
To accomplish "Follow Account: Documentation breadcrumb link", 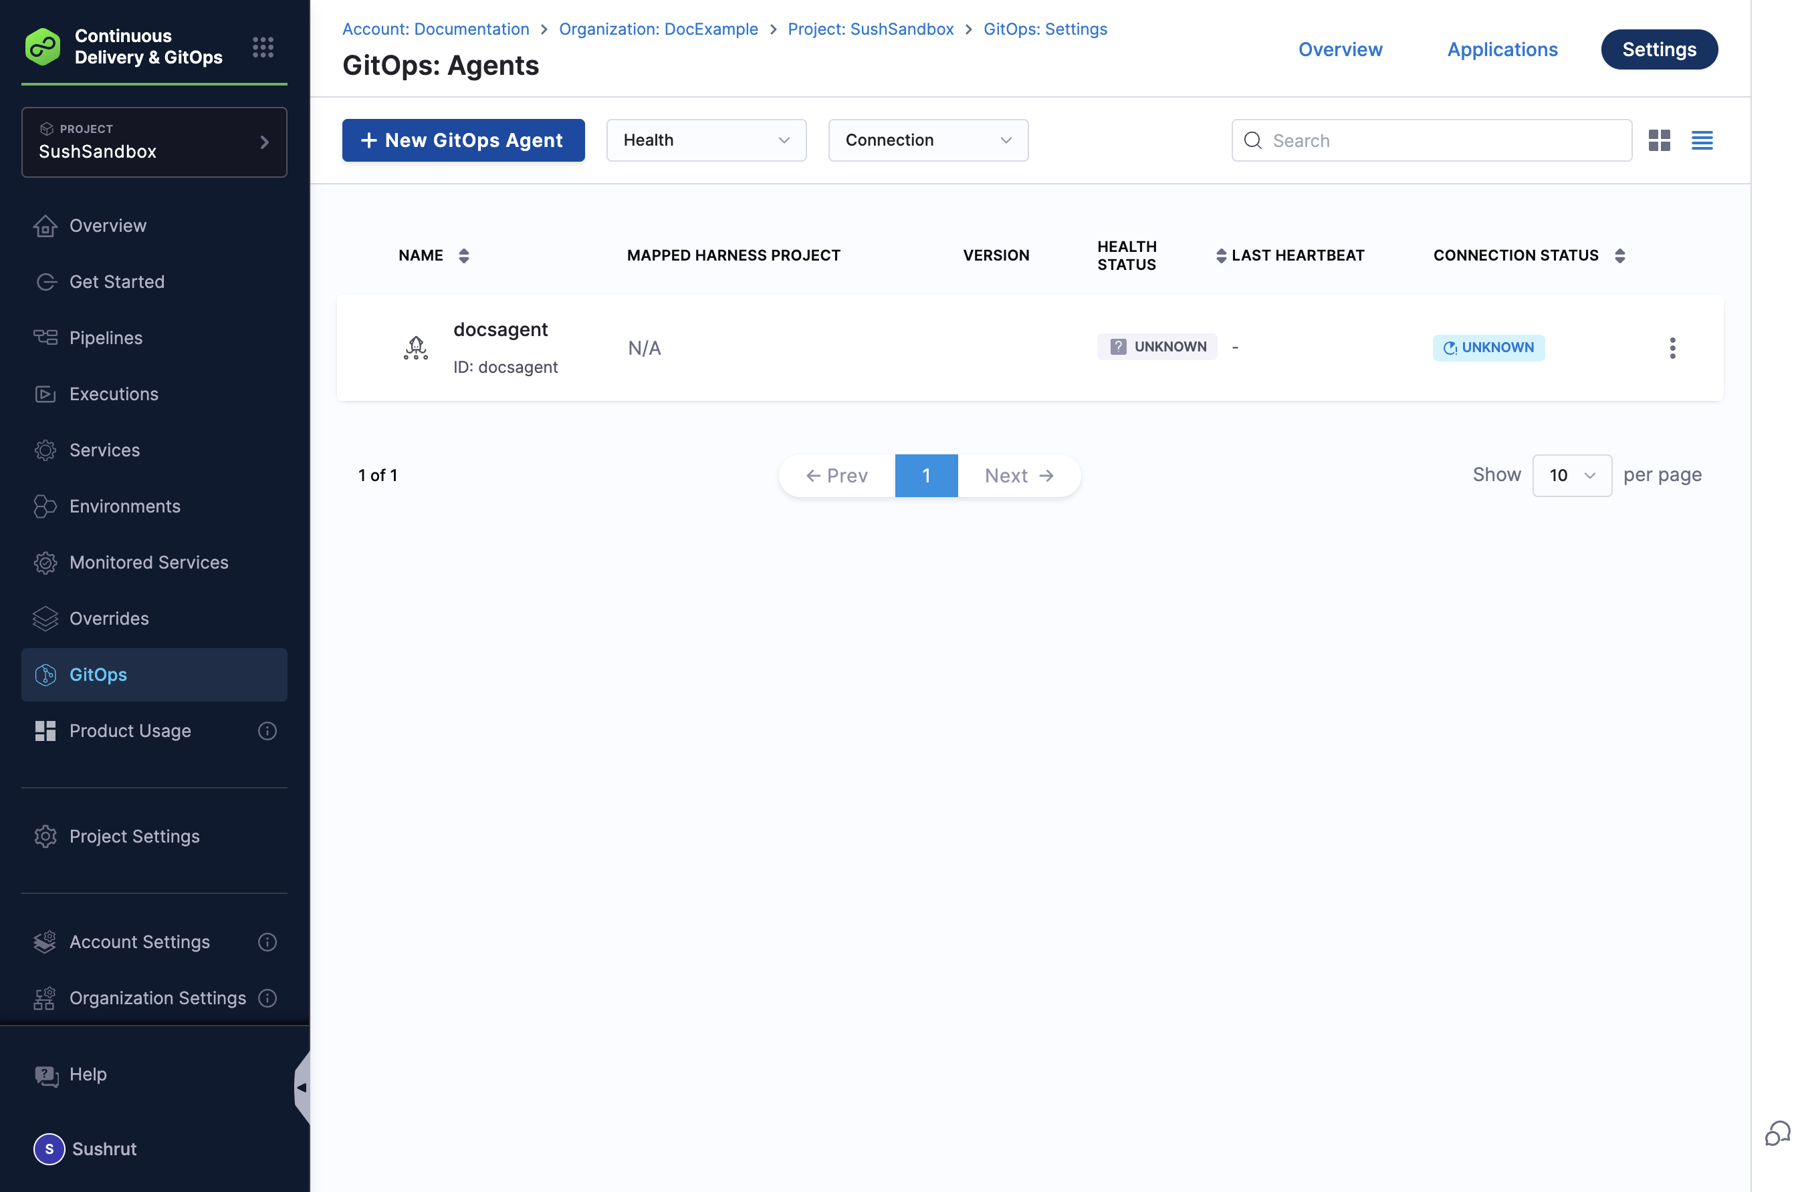I will pyautogui.click(x=436, y=29).
